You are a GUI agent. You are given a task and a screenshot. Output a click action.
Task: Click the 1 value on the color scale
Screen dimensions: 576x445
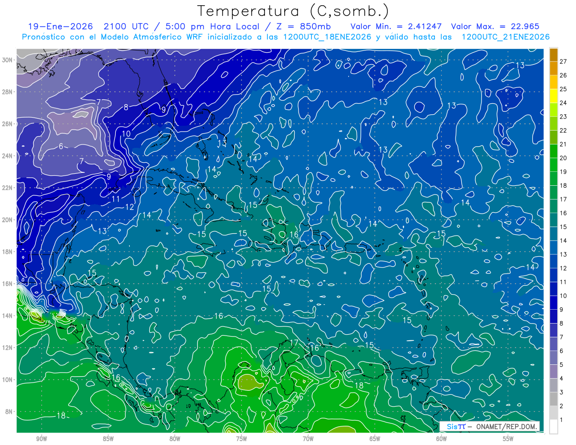tap(562, 420)
